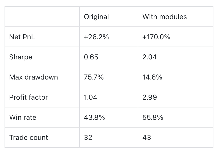Click the 1.04 profit factor value
This screenshot has height=153, width=222.
point(91,97)
